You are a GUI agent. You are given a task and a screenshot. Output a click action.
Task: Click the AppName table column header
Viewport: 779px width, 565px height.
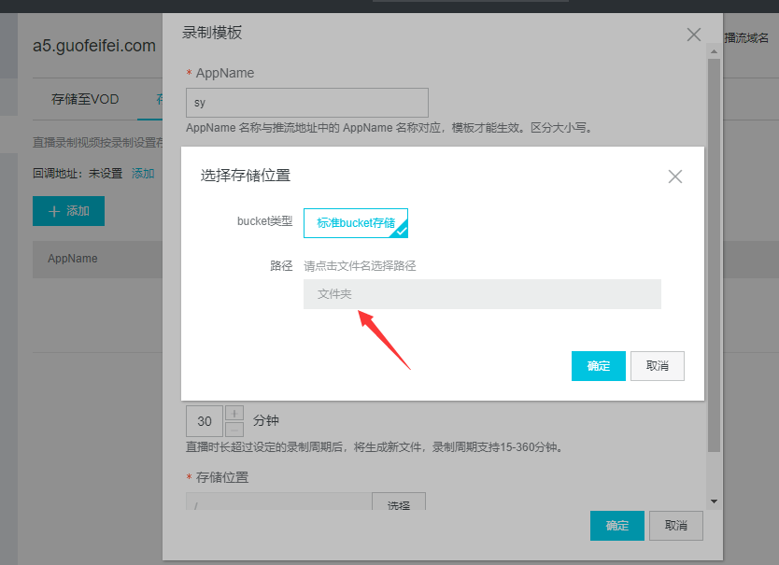(73, 259)
